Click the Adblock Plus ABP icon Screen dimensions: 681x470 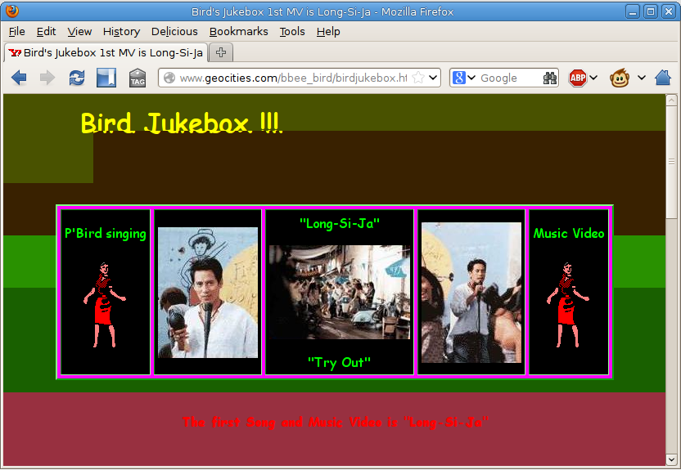[x=578, y=78]
